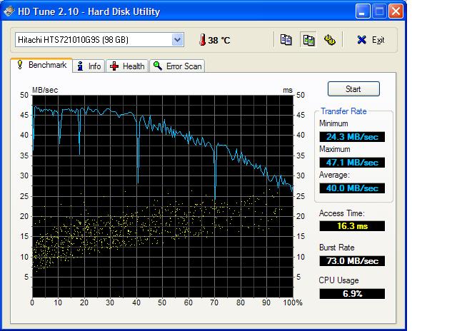Screen dimensions: 457x331
Task: Click the Transfer Rate group label
Action: (x=343, y=111)
